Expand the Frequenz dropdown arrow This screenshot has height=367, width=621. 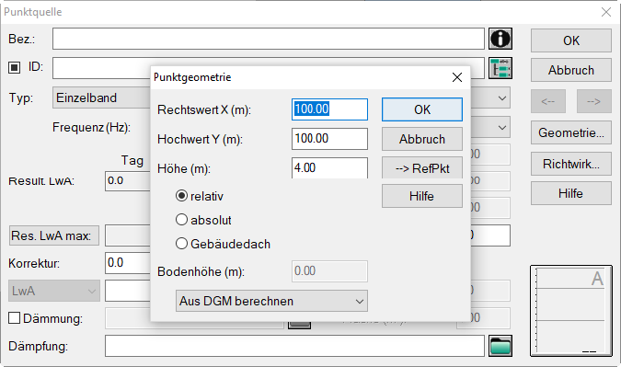click(x=501, y=128)
